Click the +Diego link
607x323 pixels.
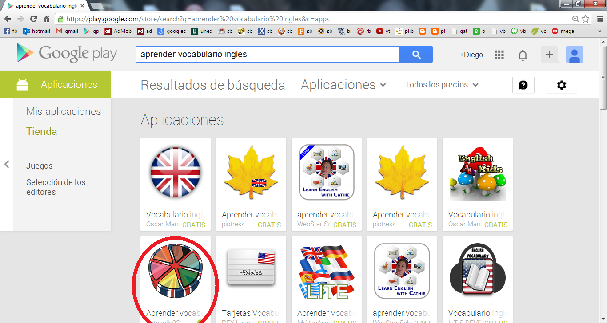(471, 55)
